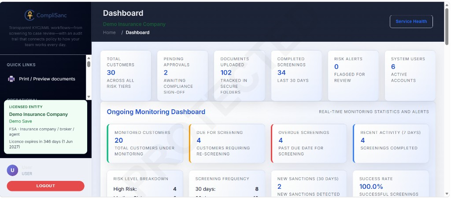This screenshot has height=198, width=451.
Task: Click the USER role label beside avatar
Action: [27, 174]
